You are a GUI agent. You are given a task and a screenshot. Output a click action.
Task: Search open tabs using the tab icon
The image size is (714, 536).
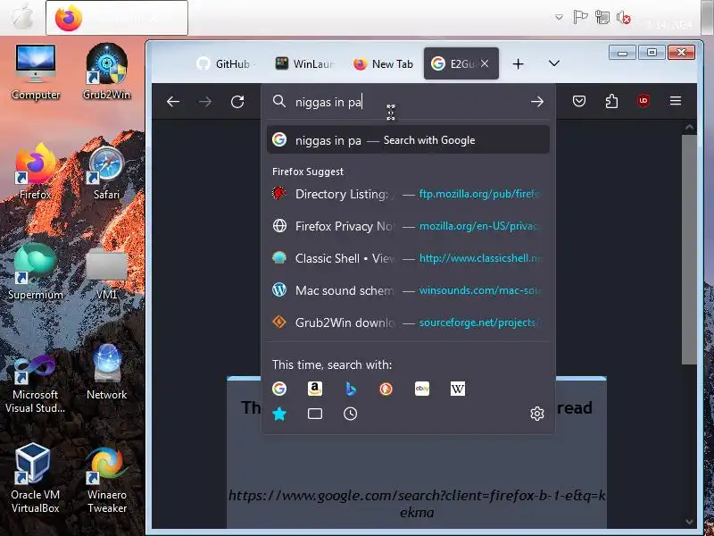[315, 414]
